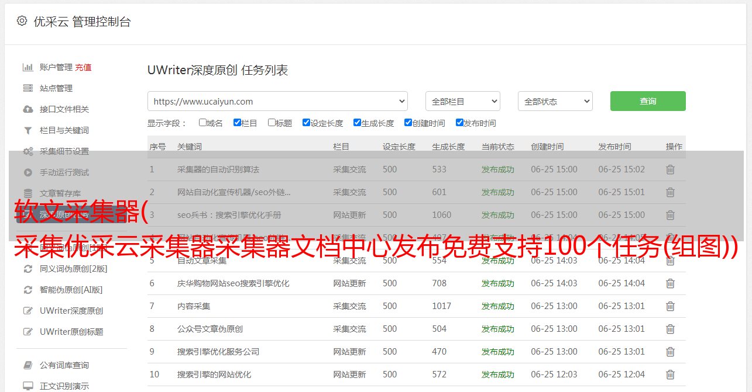752x392 pixels.
Task: Click the book icon for 公有词库查询
Action: [x=28, y=365]
